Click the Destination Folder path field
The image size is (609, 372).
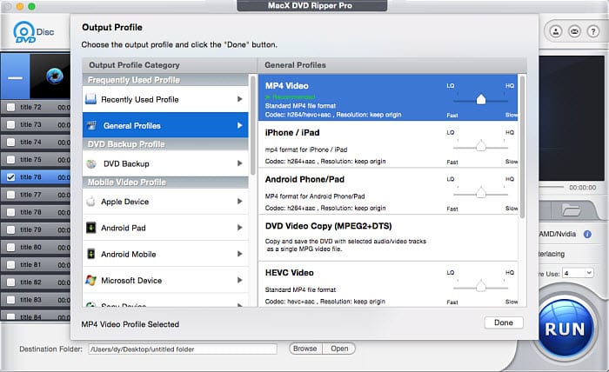tap(183, 349)
